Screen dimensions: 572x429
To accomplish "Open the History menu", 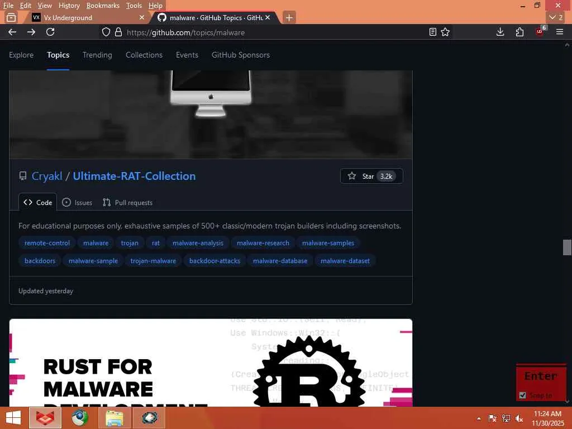I will tap(69, 6).
